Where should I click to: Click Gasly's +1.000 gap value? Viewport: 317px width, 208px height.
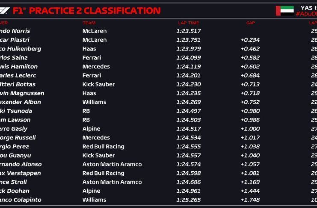click(250, 129)
